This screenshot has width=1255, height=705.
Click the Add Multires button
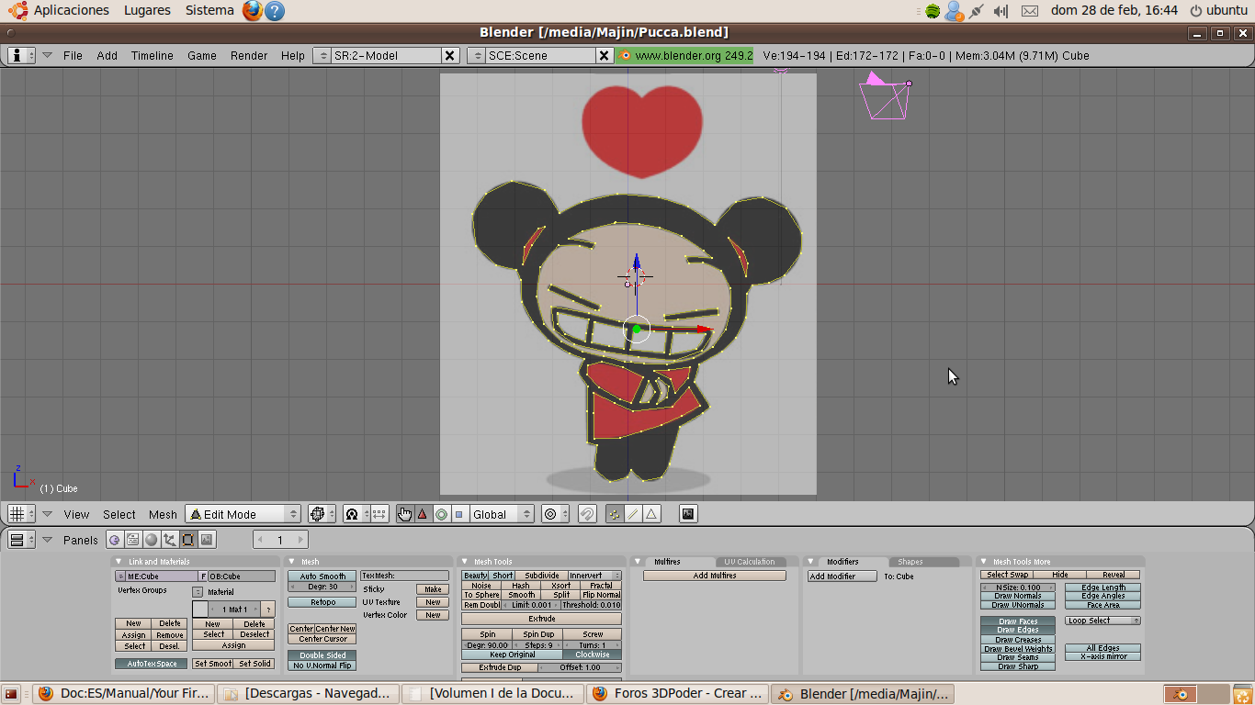click(715, 576)
